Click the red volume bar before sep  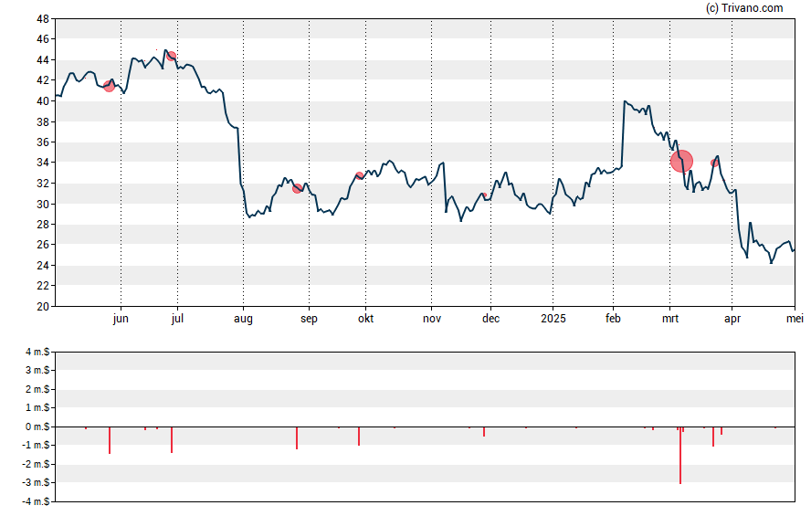pos(297,438)
